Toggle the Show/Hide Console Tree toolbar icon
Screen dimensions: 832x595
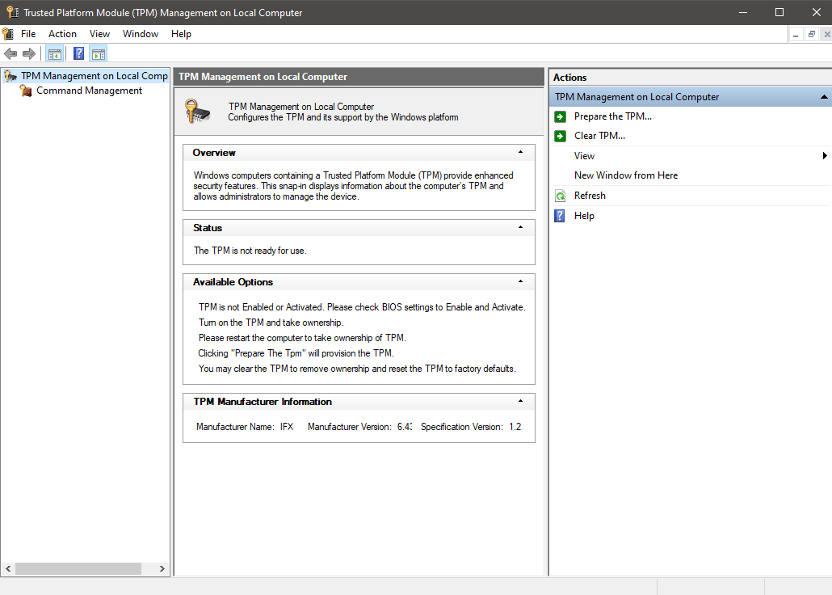point(55,53)
